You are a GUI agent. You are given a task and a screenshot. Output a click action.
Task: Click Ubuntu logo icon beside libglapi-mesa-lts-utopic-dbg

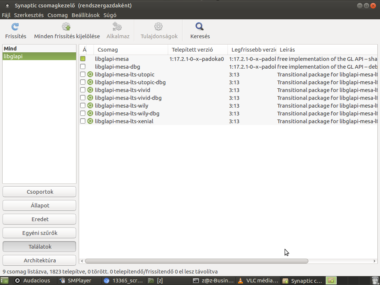tap(90, 82)
